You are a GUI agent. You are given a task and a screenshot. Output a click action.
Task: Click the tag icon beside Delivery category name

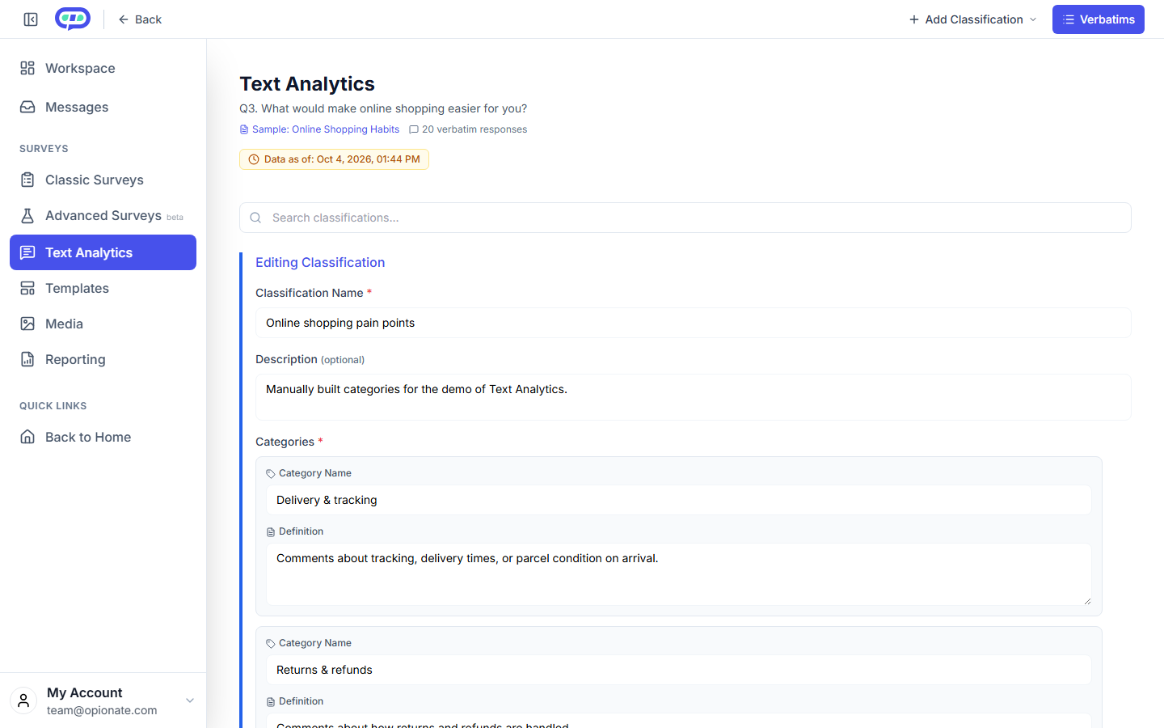pyautogui.click(x=271, y=474)
